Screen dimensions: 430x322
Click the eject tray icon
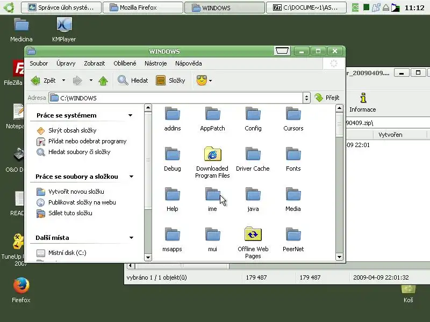(x=386, y=8)
